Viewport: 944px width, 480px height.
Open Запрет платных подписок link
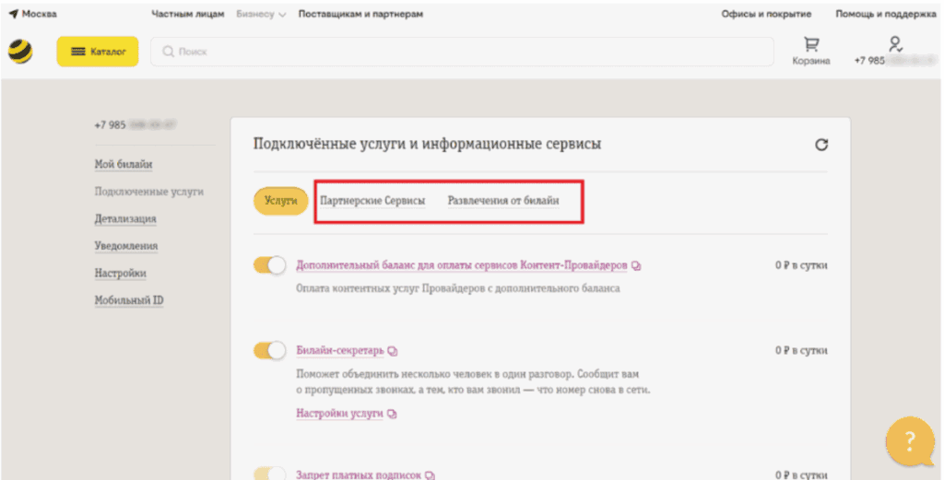[359, 474]
